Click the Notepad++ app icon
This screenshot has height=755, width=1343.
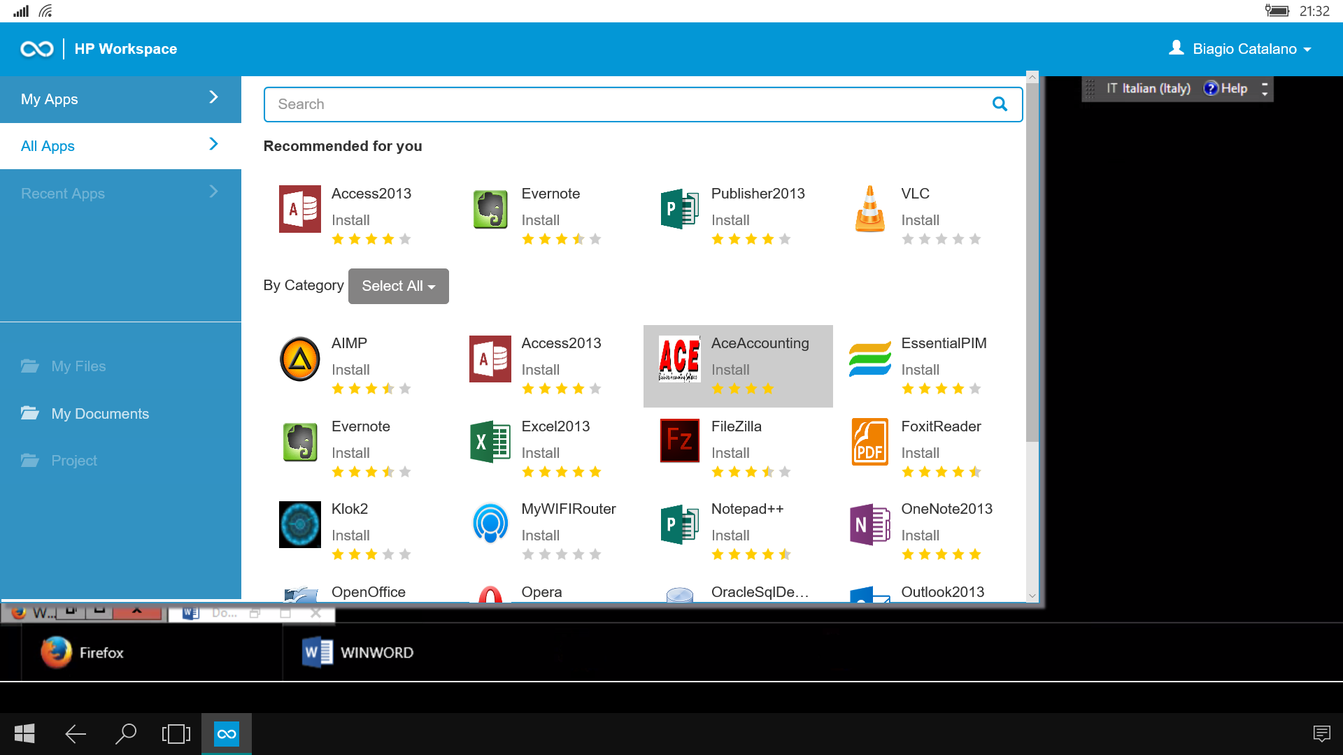click(x=680, y=524)
